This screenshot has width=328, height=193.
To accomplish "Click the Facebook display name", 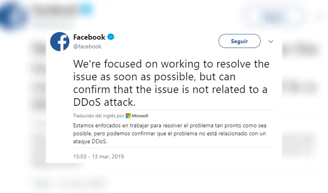I will [x=89, y=37].
